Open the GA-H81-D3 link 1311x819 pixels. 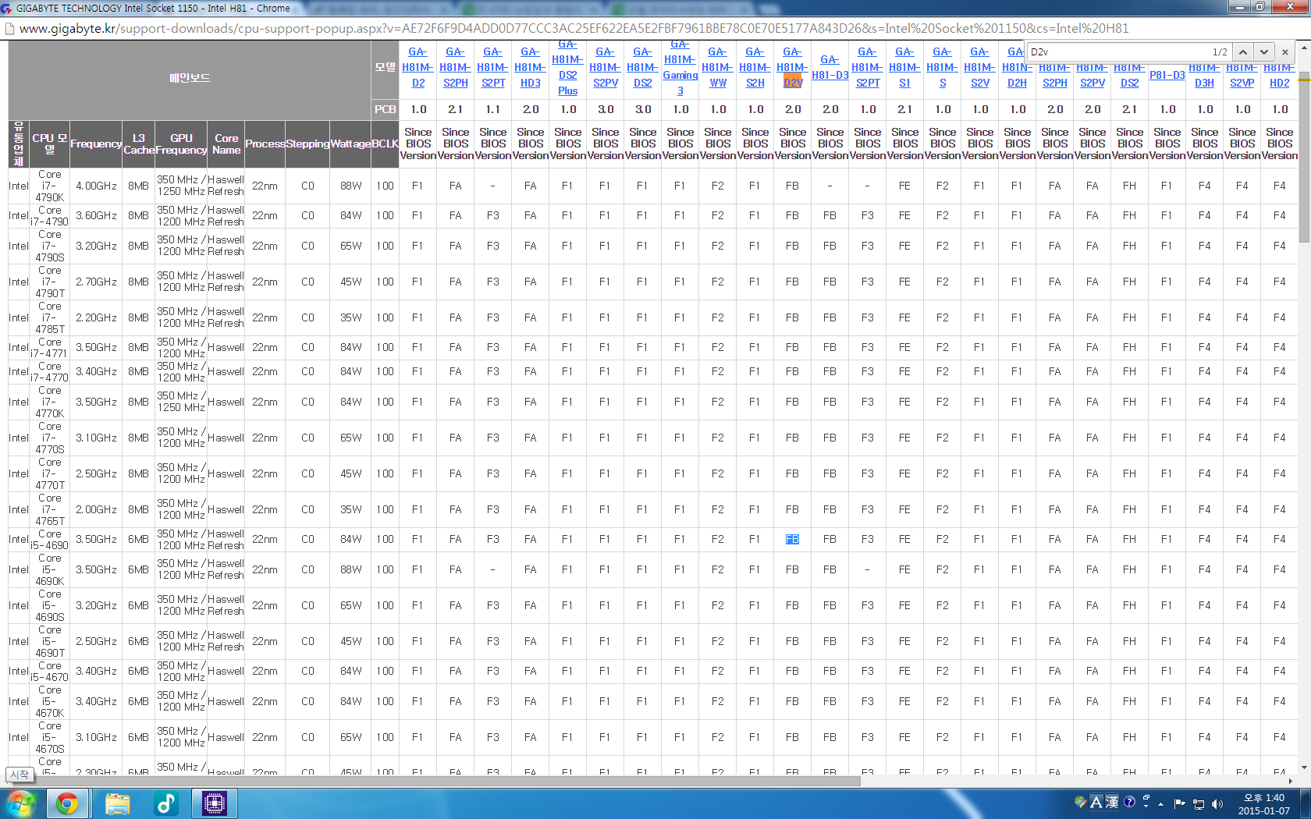click(x=830, y=68)
